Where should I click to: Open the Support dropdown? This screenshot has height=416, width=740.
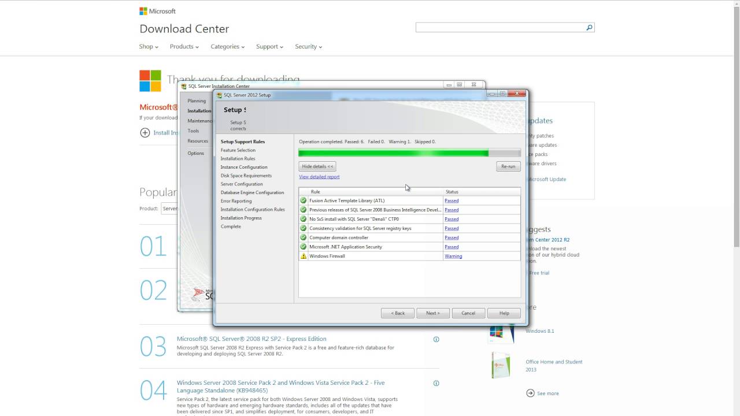pyautogui.click(x=270, y=46)
